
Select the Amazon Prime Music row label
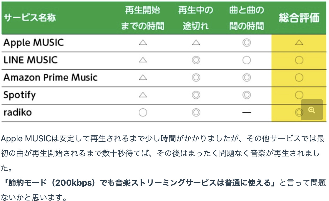pyautogui.click(x=50, y=78)
